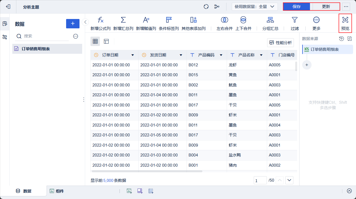Click the 订单日期 date type icon
356x199 pixels.
point(96,55)
